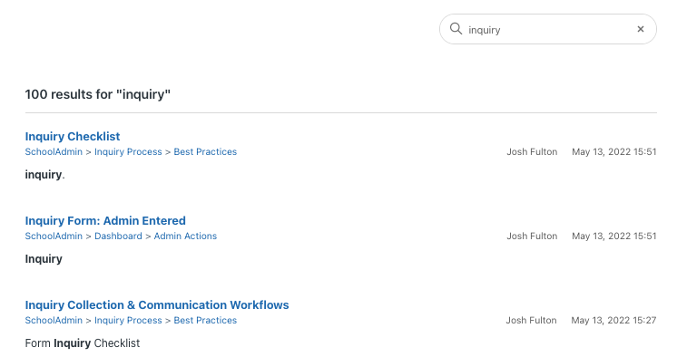Go to Inquiry Process under Inquiry Checklist
This screenshot has height=357, width=677.
(128, 151)
